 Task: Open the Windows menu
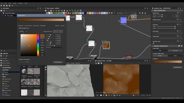[20, 3]
